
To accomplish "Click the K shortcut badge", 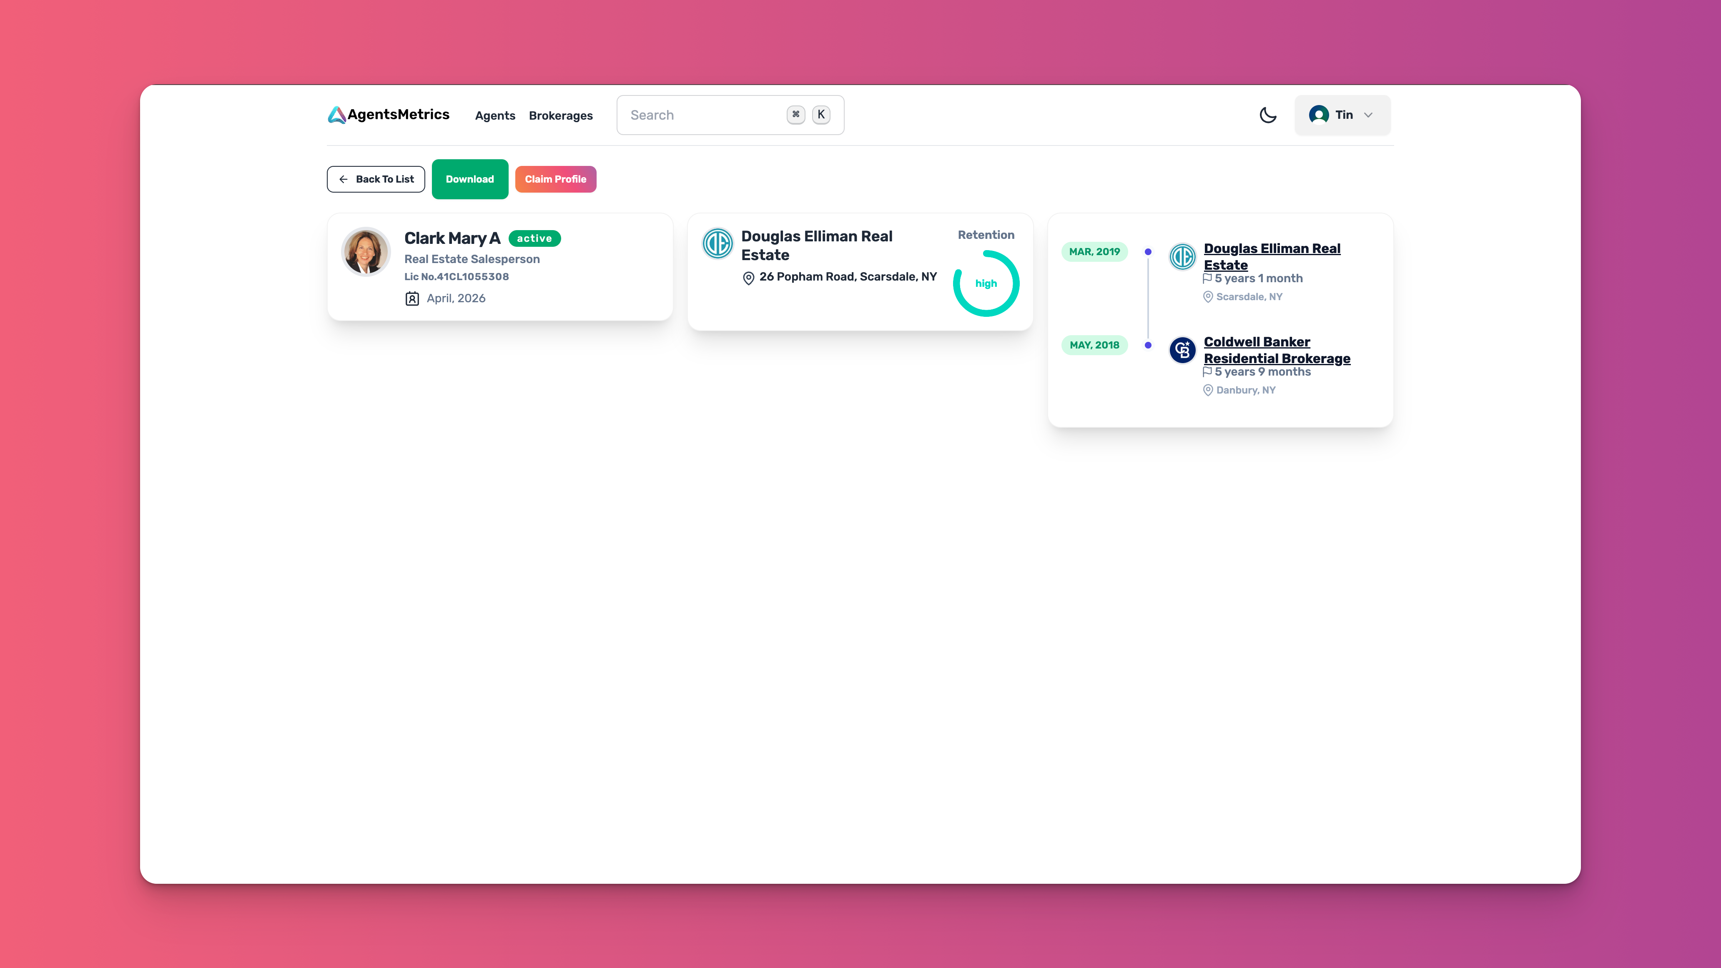I will [x=821, y=115].
